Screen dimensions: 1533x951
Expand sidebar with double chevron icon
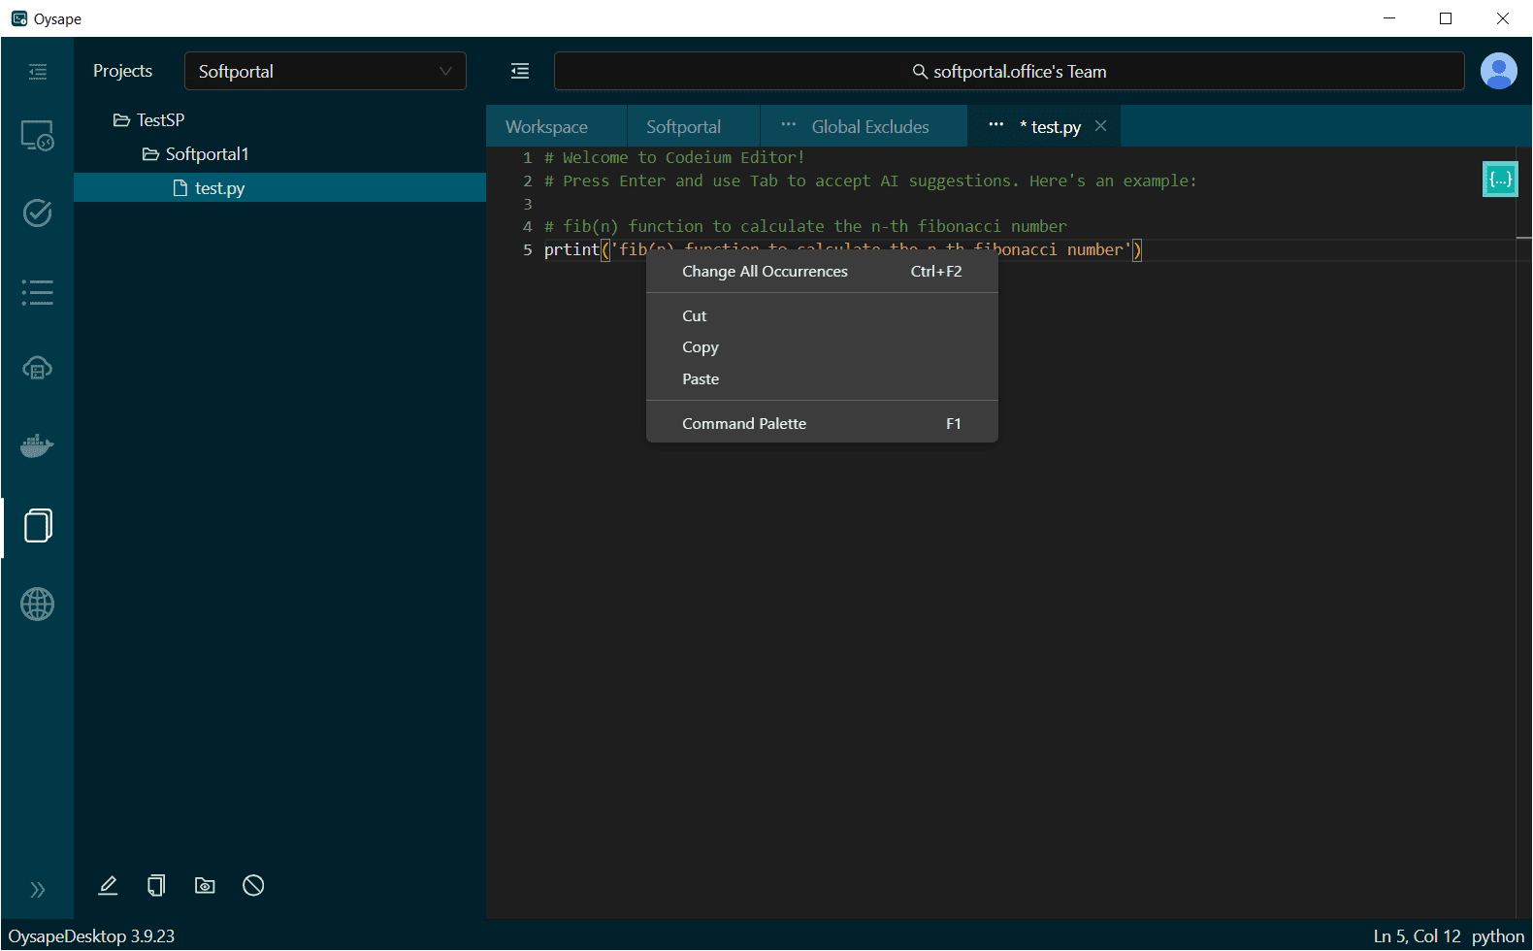click(38, 890)
